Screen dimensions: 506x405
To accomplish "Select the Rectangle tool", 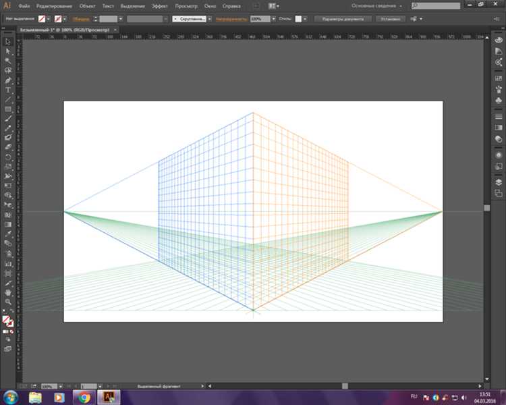I will (x=8, y=109).
